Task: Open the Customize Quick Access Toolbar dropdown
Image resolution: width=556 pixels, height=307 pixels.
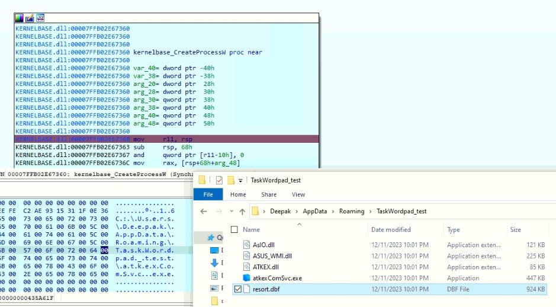Action: pyautogui.click(x=240, y=181)
